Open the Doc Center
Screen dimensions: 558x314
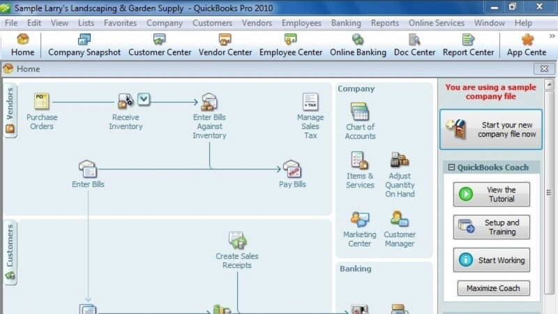click(414, 45)
